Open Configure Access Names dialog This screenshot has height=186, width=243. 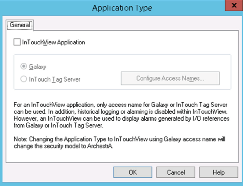click(x=170, y=79)
